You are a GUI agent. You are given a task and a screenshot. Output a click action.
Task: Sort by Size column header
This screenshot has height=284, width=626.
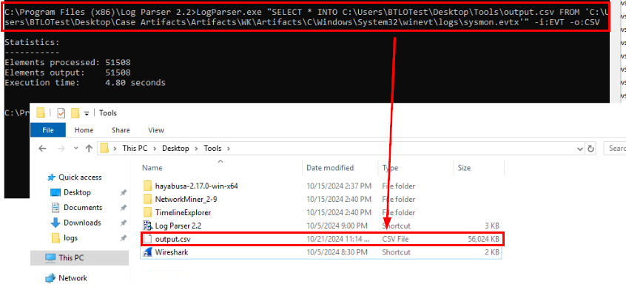(x=464, y=168)
